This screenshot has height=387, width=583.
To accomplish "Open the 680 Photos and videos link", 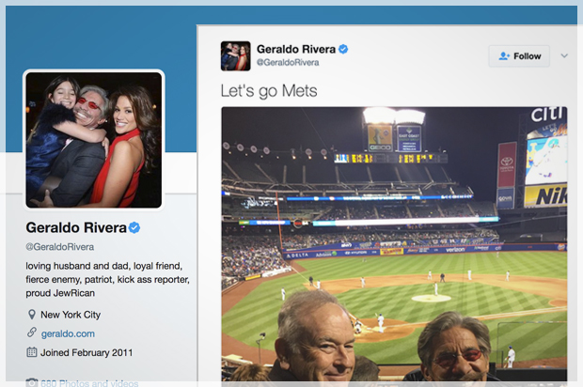I will coord(89,382).
